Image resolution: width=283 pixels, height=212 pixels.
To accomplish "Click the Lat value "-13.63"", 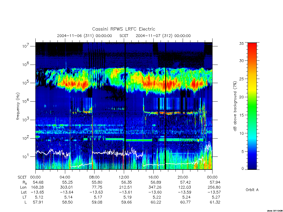I will point(96,192).
